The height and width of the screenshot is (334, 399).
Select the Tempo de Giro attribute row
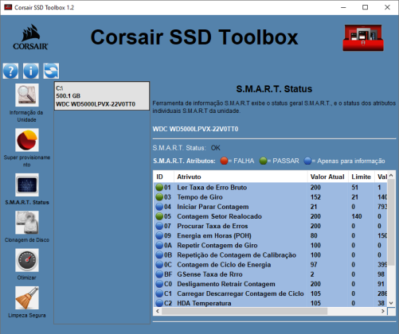[270, 197]
